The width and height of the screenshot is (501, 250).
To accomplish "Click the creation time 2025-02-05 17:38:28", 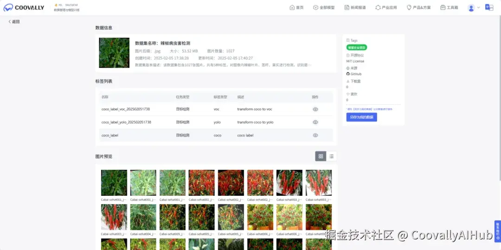I will pyautogui.click(x=171, y=58).
